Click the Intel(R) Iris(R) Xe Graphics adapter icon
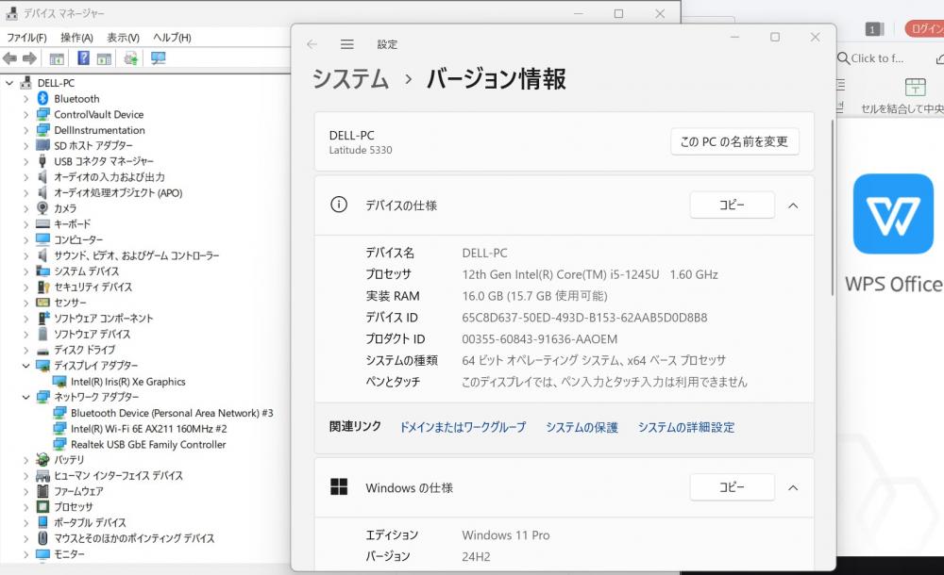 59,382
